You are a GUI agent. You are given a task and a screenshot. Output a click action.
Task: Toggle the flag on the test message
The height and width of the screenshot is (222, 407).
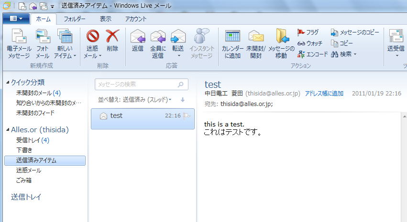[187, 116]
